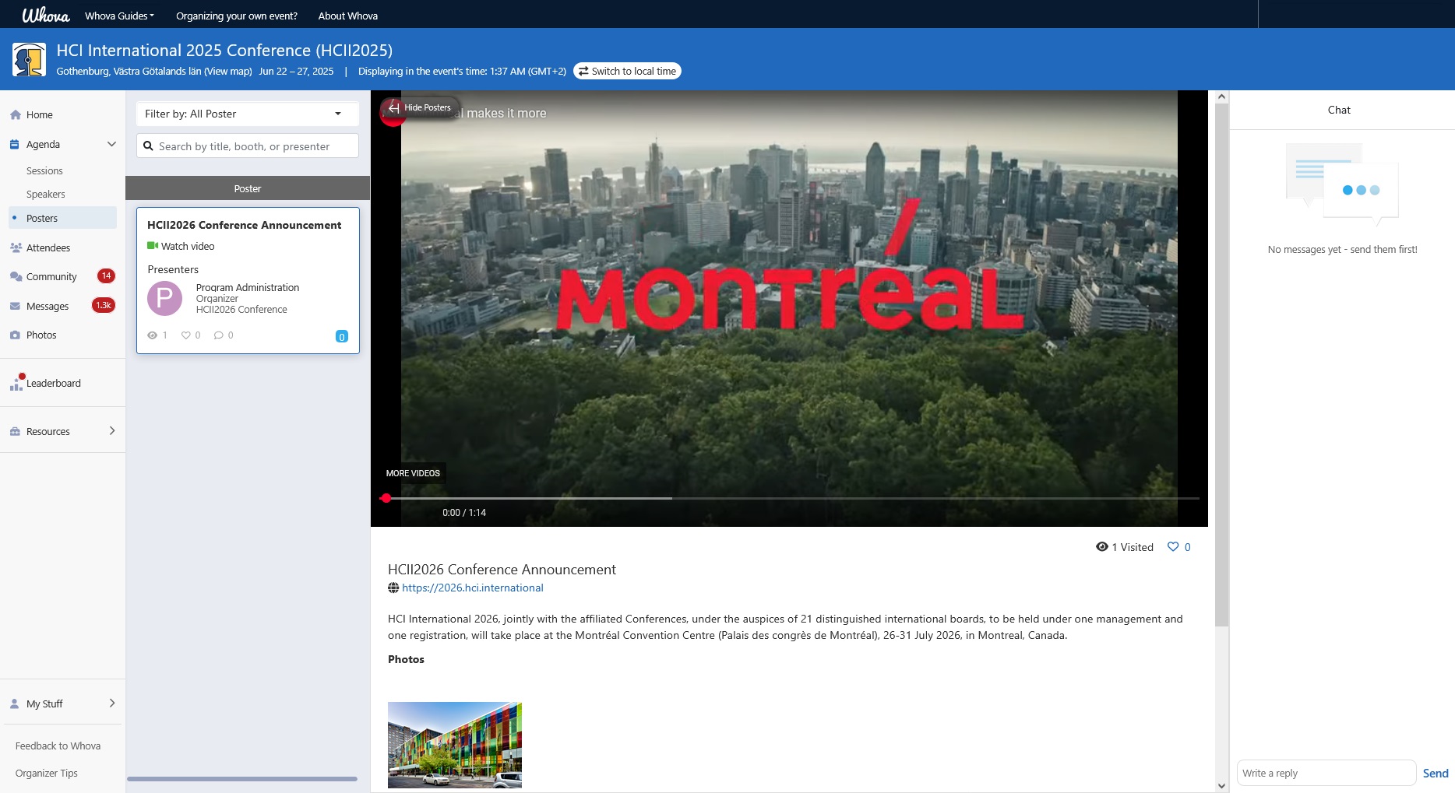The width and height of the screenshot is (1455, 793).
Task: Click the Program Administration presenter avatar
Action: pyautogui.click(x=165, y=298)
